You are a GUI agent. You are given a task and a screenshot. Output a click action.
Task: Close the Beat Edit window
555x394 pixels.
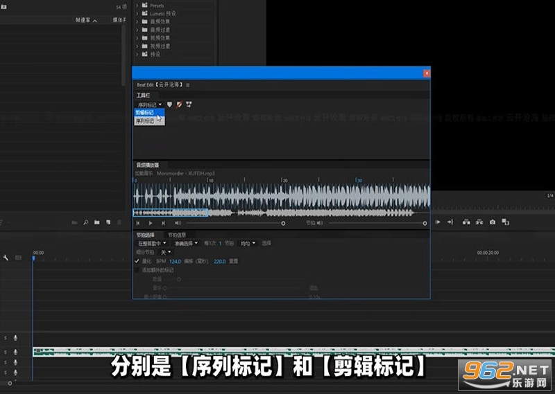(427, 73)
